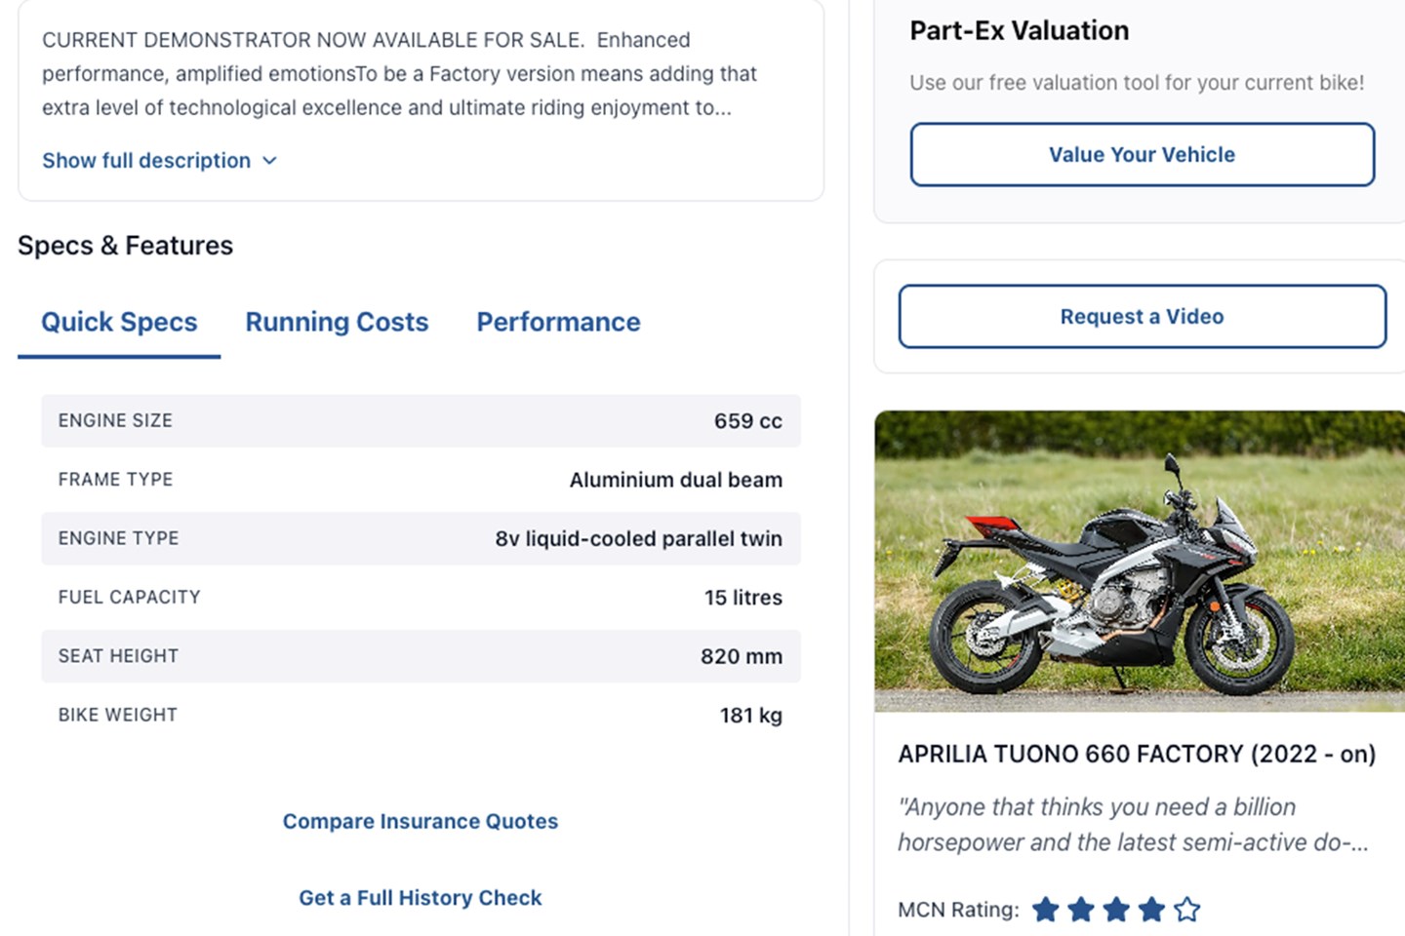Click the Seat Height spec row

[x=421, y=656]
